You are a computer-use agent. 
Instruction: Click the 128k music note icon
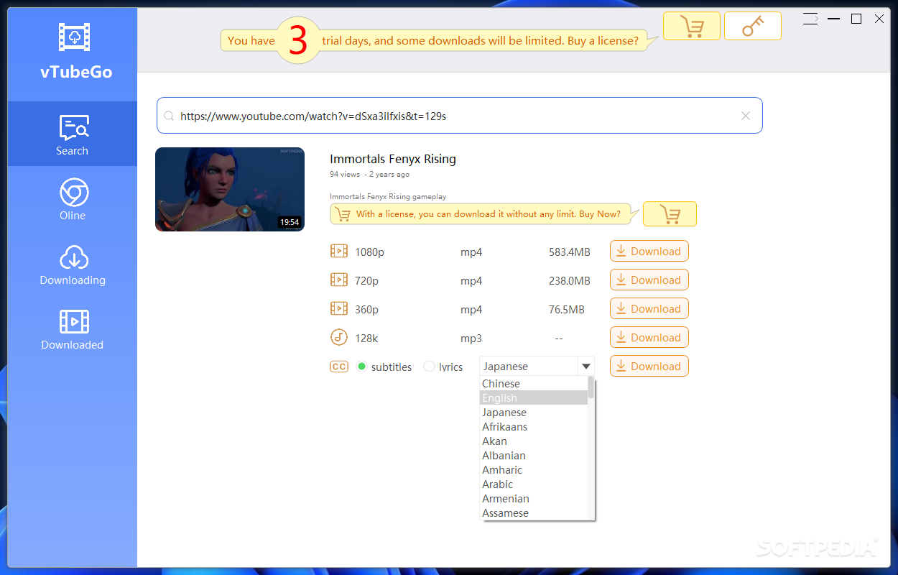339,338
